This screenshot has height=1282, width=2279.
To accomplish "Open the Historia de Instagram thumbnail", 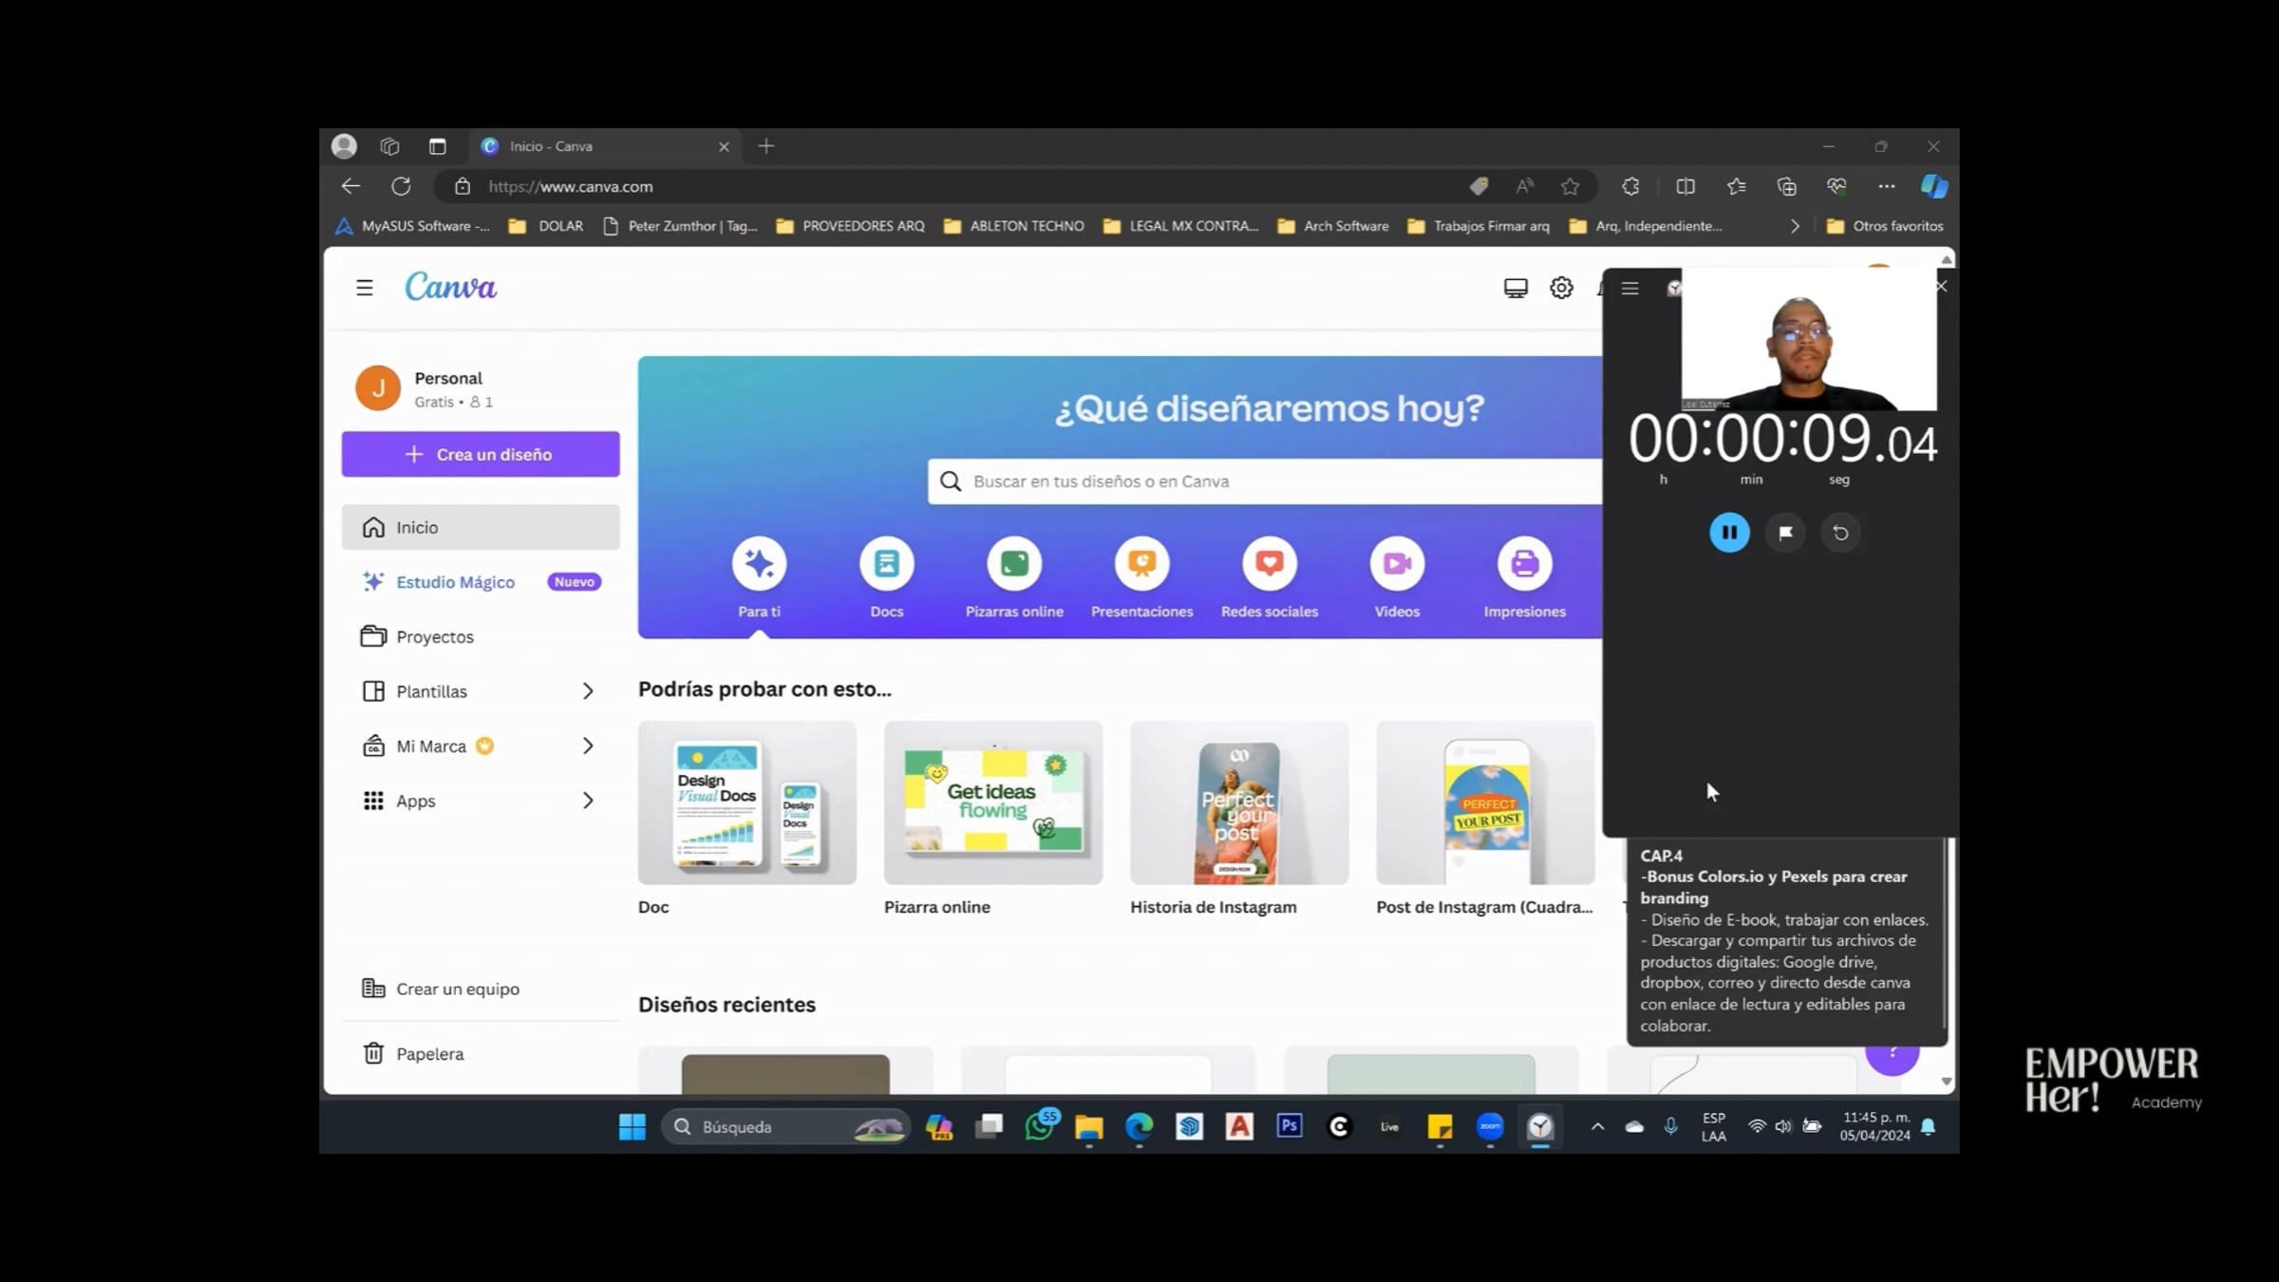I will tap(1238, 803).
